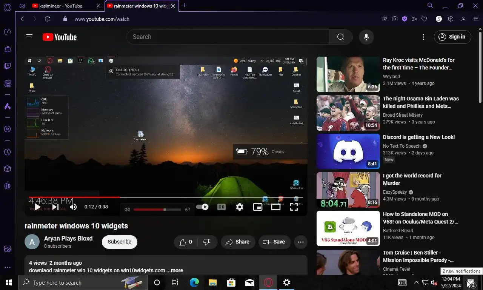483x290 pixels.
Task: Open Easy Setup sliders icon
Action: [475, 19]
